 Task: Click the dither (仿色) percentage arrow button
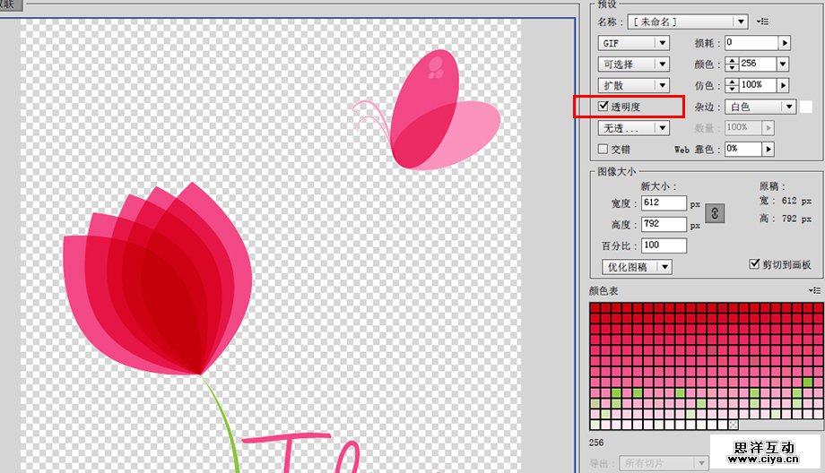784,85
